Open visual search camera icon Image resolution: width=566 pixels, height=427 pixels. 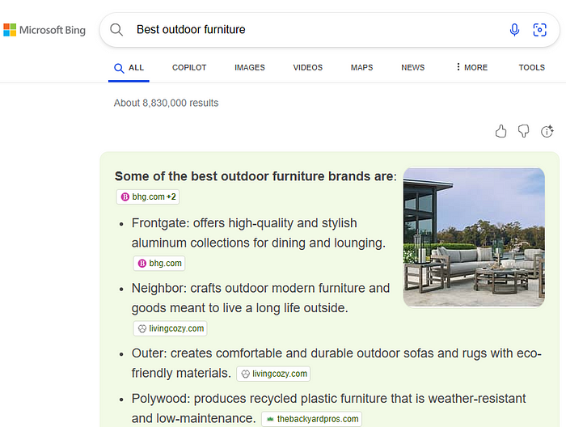coord(539,30)
